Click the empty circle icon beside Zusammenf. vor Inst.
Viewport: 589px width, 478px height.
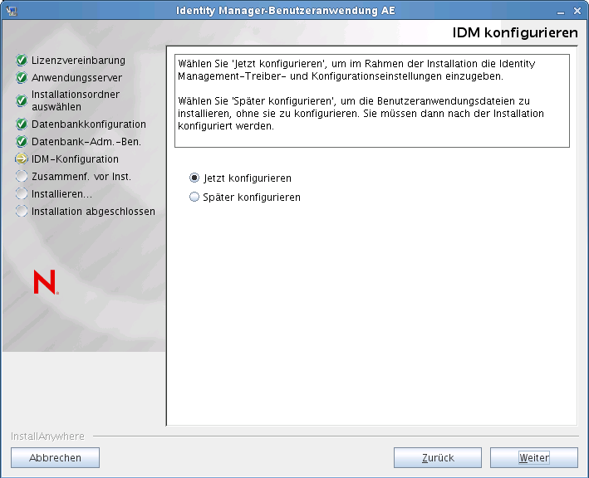pos(22,176)
